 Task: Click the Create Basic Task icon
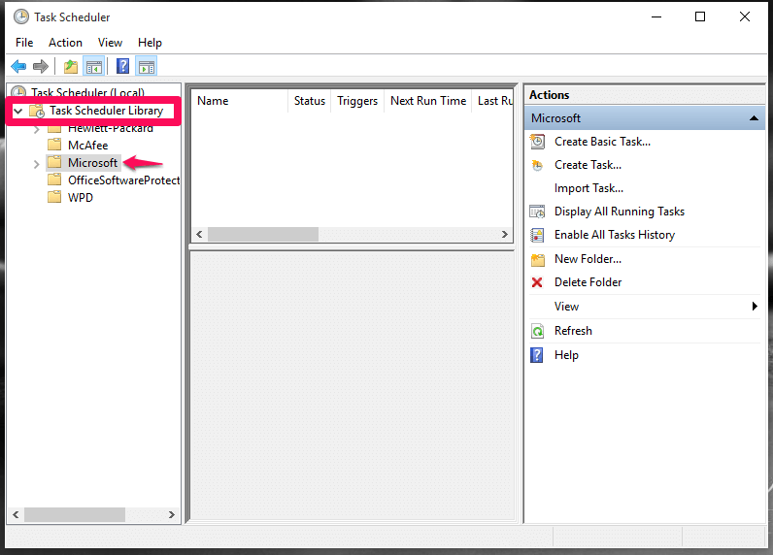click(x=537, y=142)
